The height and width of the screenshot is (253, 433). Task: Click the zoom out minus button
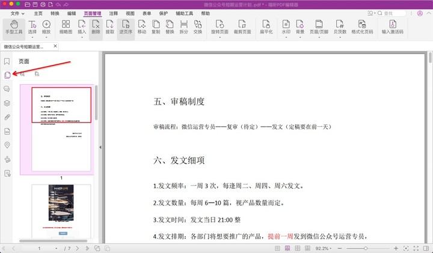tap(340, 248)
